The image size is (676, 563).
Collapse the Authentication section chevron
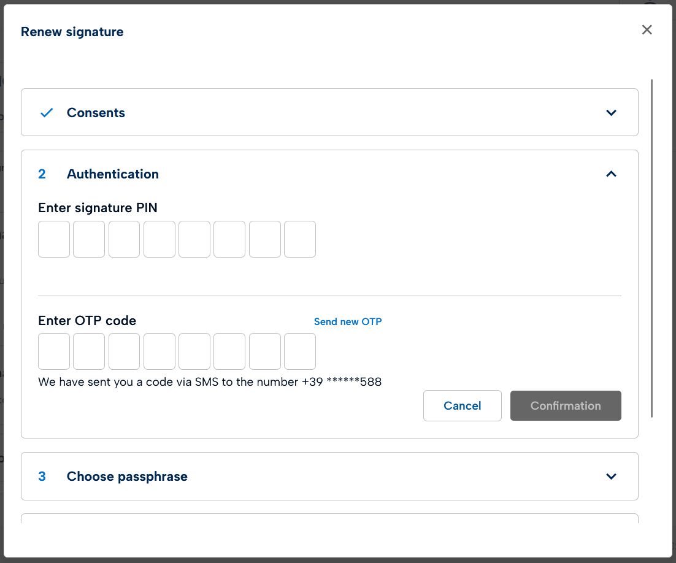[611, 174]
